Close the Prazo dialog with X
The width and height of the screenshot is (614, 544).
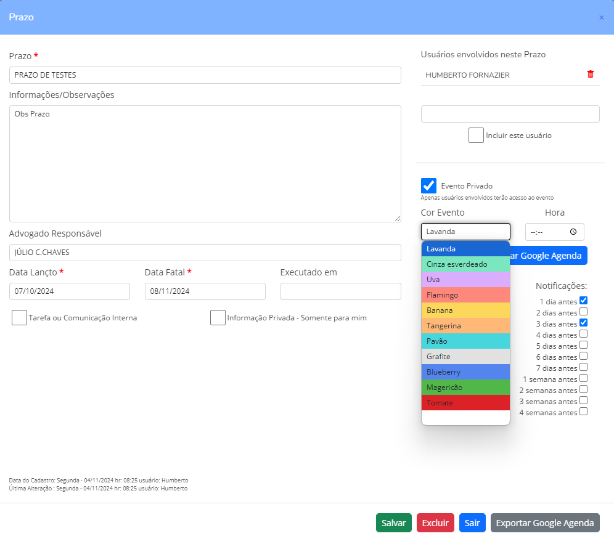tap(601, 17)
